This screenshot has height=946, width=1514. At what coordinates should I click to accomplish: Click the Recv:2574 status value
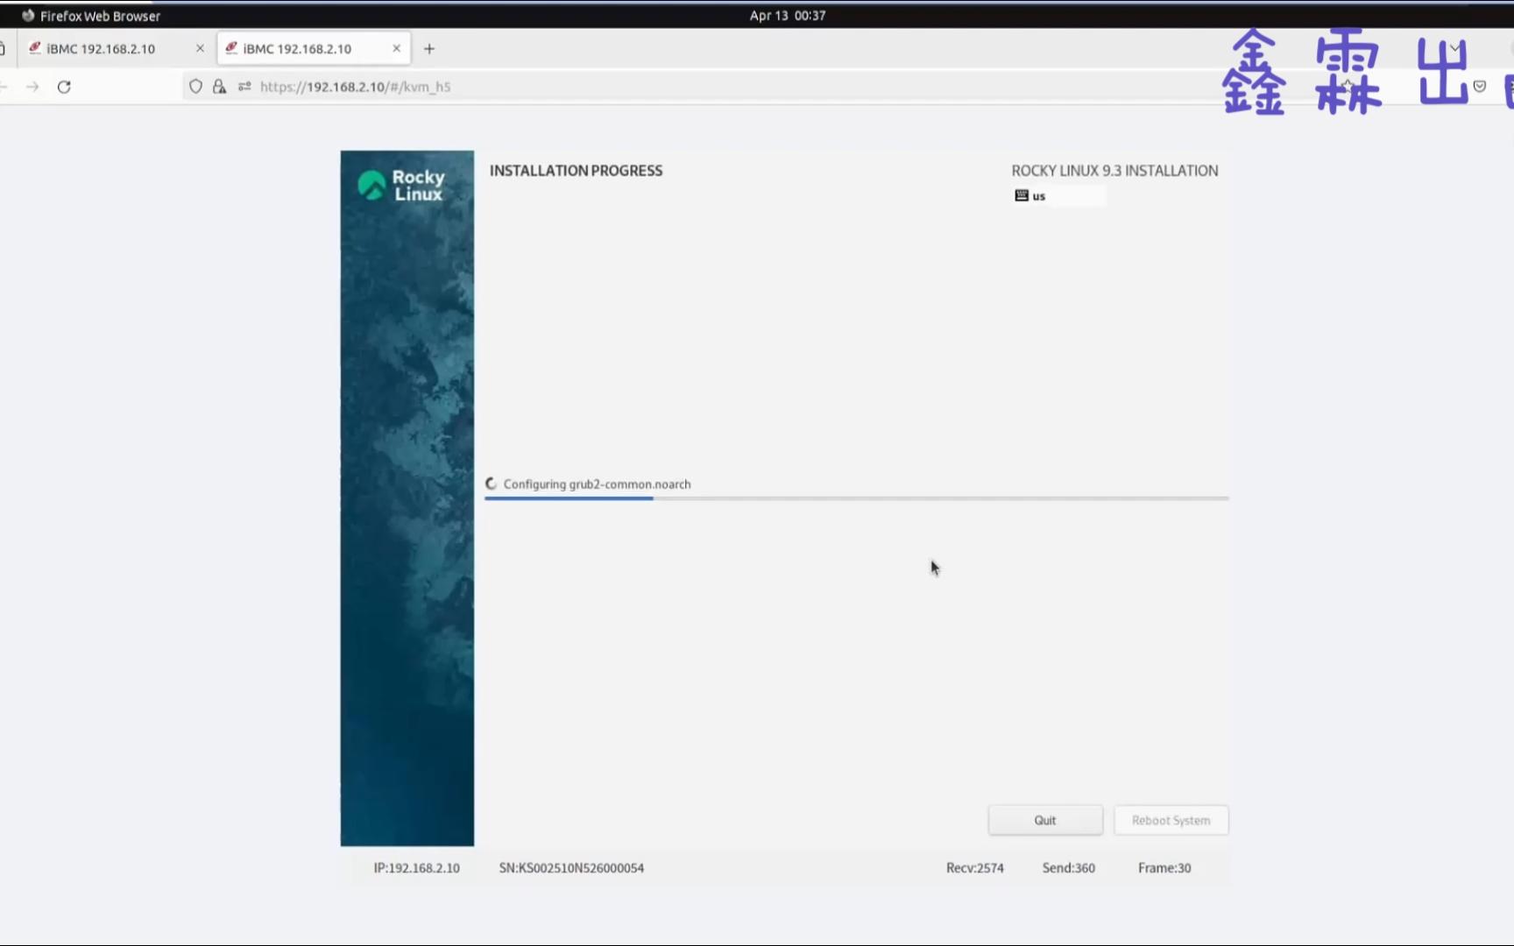pos(975,868)
